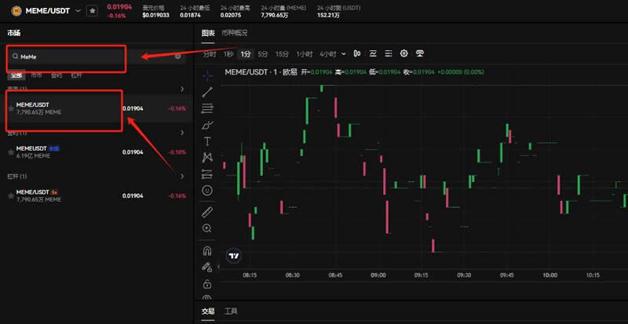Star the spot MEME/USDT list row
The image size is (628, 324).
[x=11, y=108]
